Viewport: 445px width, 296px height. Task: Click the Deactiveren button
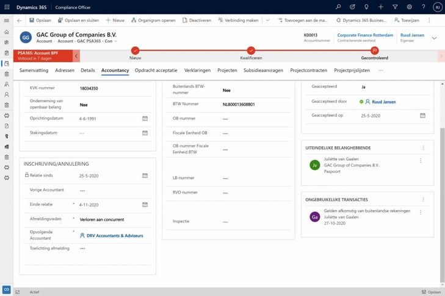(x=197, y=20)
